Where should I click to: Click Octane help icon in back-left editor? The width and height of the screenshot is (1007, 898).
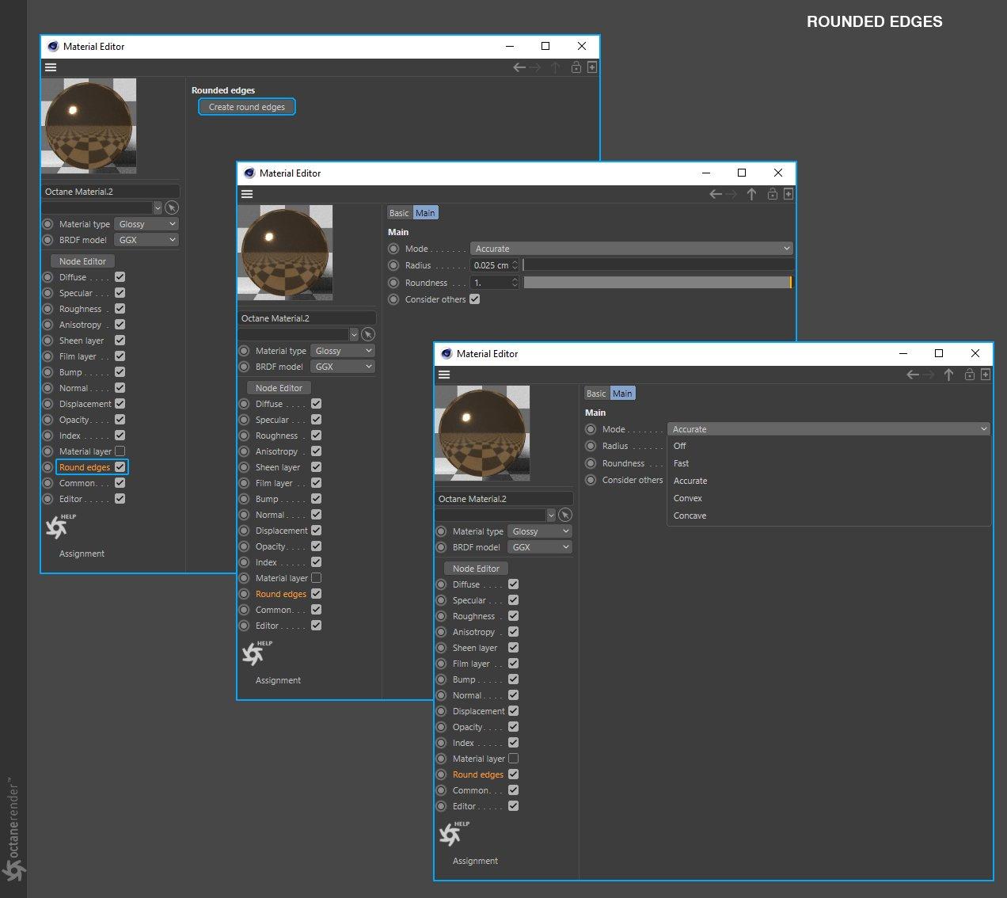coord(59,526)
